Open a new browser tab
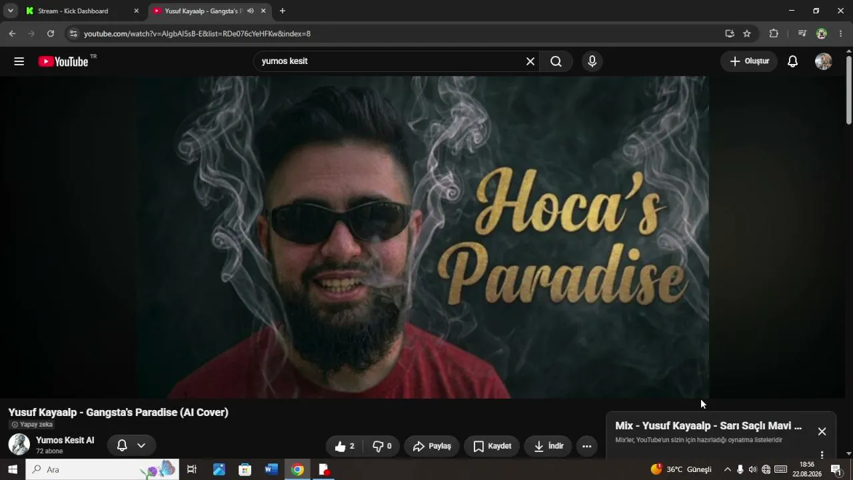 point(283,11)
